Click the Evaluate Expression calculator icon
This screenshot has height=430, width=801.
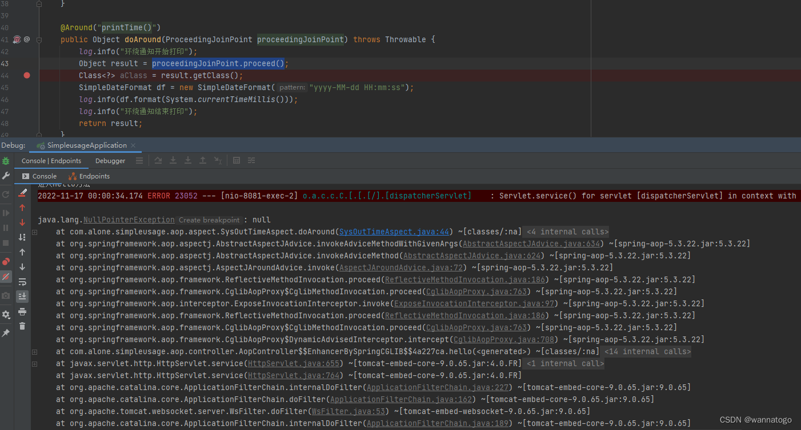pos(237,161)
